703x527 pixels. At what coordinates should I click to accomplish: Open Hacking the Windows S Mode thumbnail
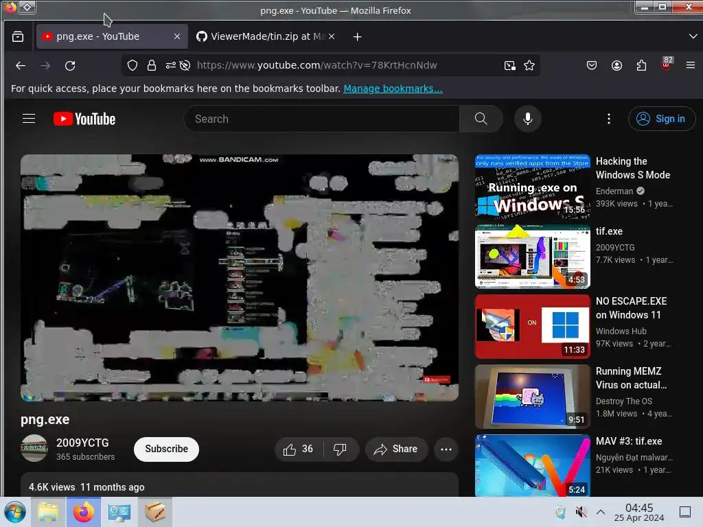pyautogui.click(x=533, y=187)
